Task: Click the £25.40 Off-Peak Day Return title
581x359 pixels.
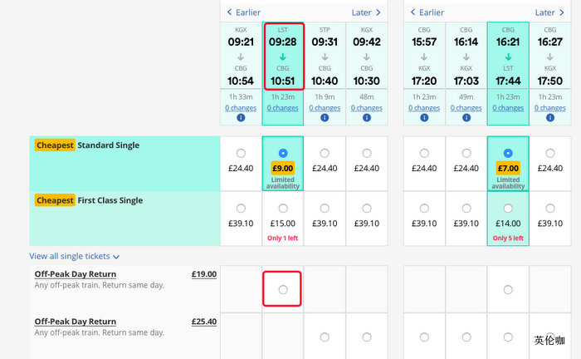Action: coord(75,322)
